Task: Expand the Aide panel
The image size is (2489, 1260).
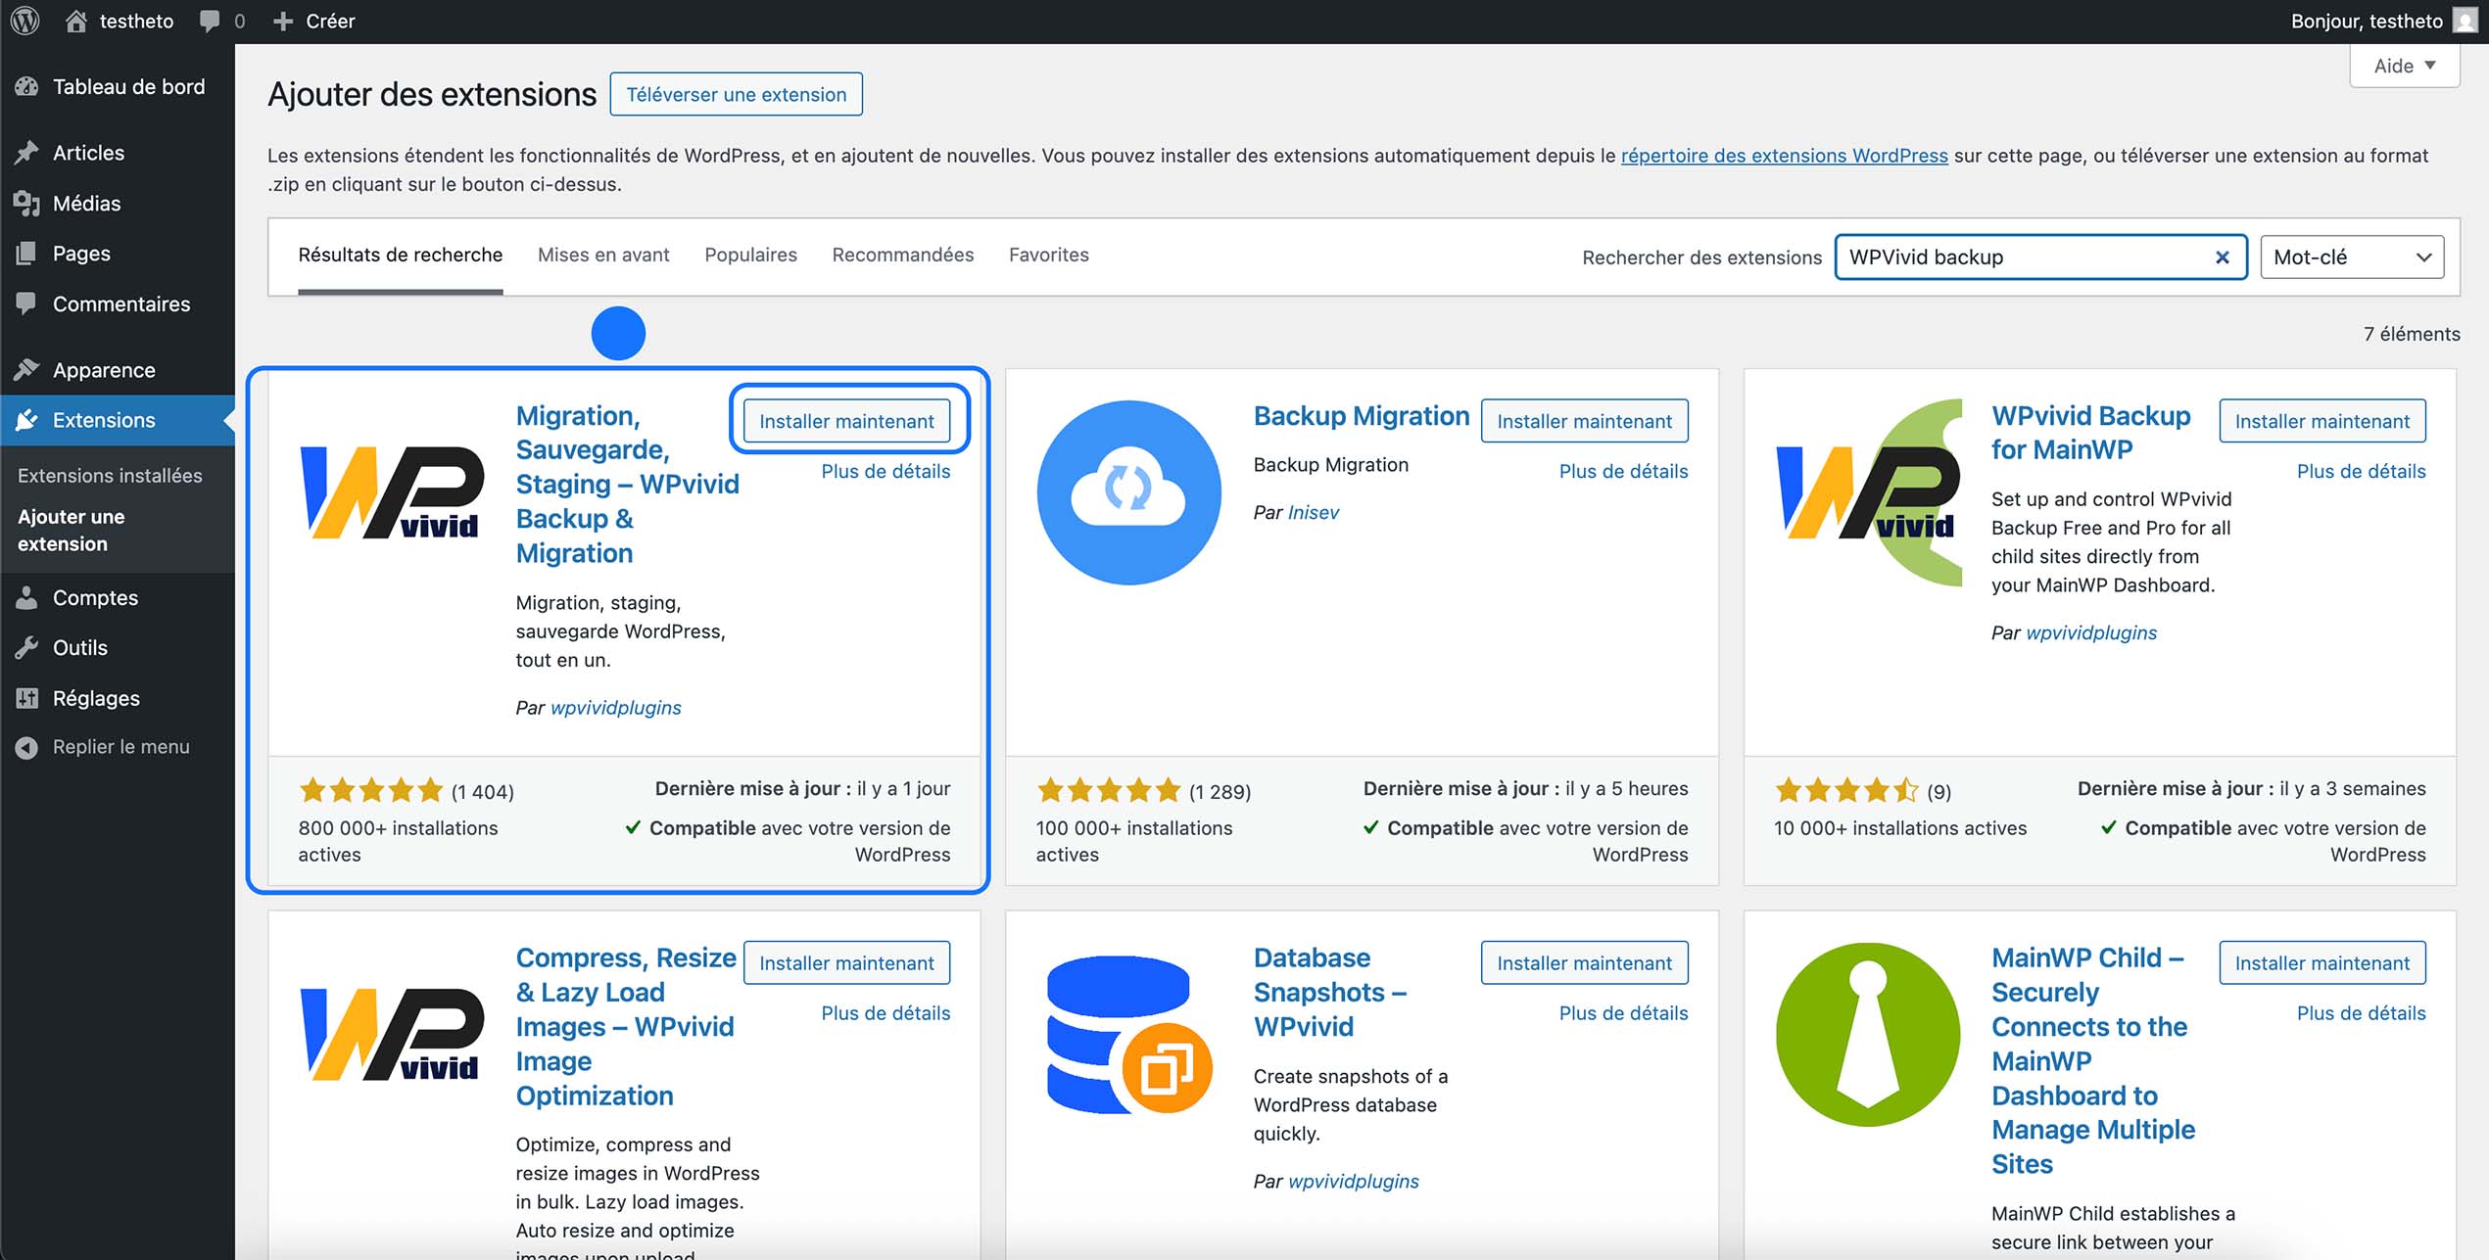Action: pyautogui.click(x=2404, y=65)
